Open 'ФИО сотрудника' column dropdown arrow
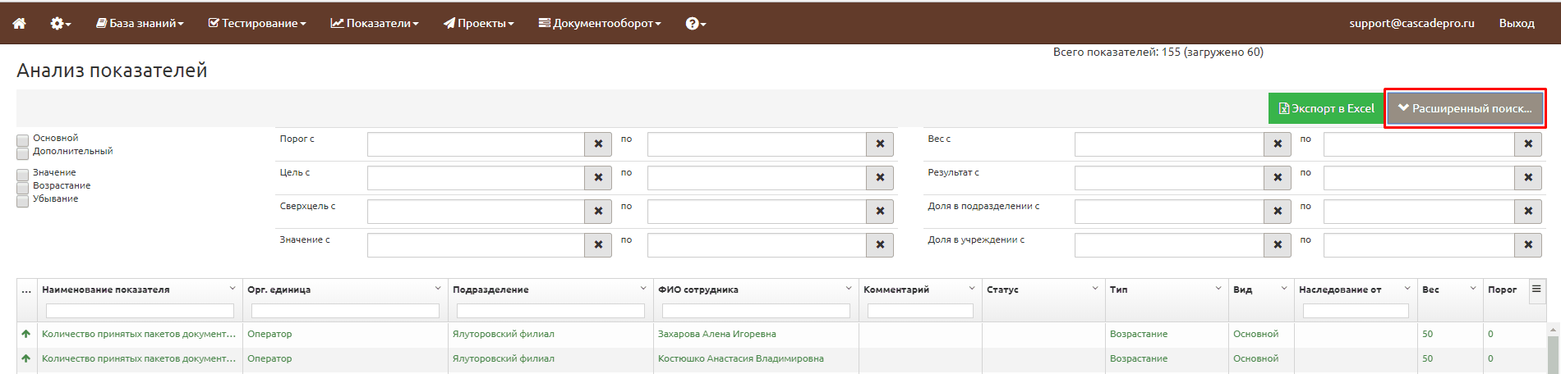Screen dimensions: 1561x374 tap(849, 289)
